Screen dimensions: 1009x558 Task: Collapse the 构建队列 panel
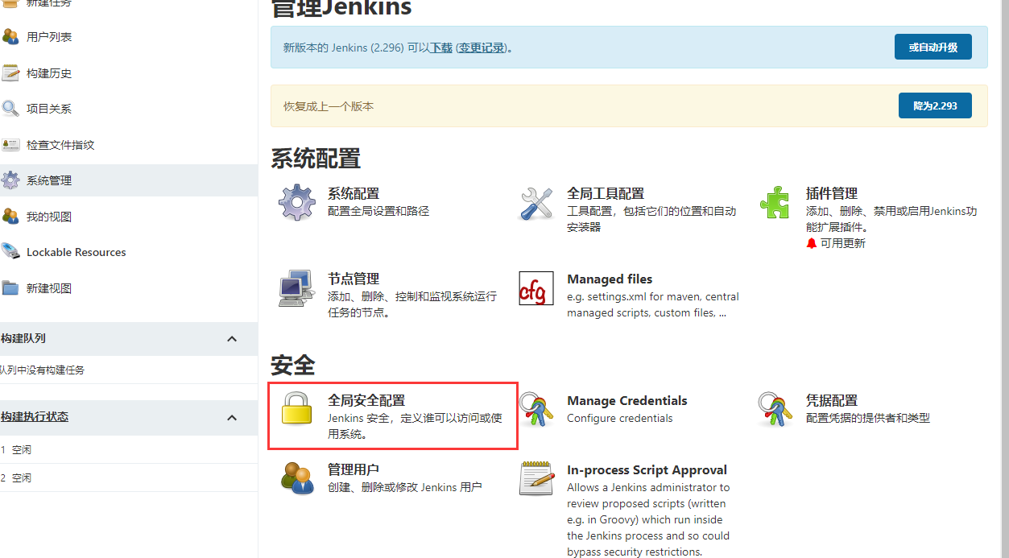232,339
